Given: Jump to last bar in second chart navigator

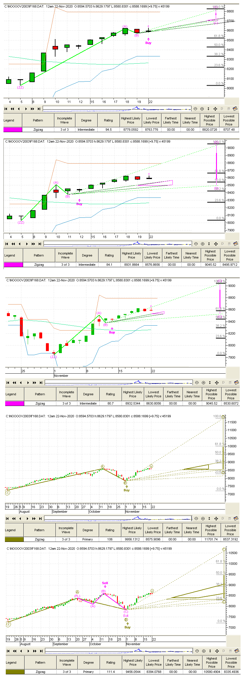Looking at the screenshot, I should click(x=40, y=244).
